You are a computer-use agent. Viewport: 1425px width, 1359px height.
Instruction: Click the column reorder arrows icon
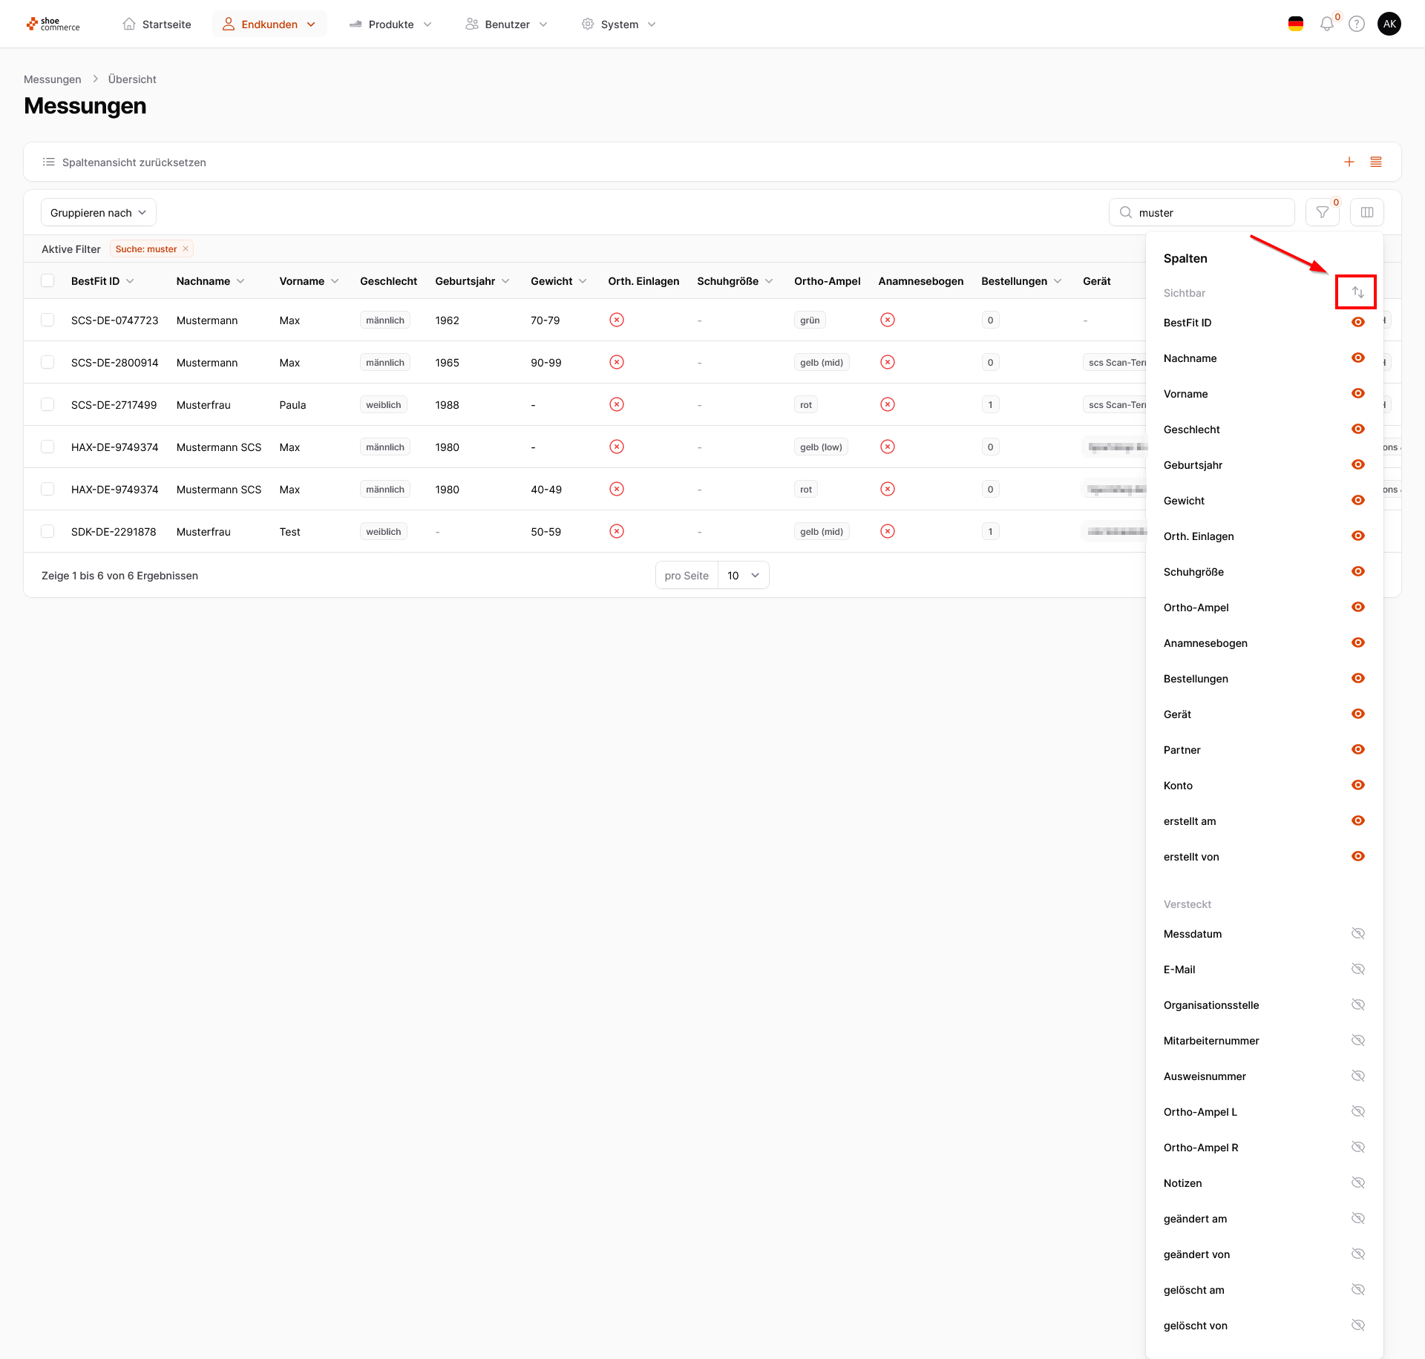click(x=1357, y=292)
